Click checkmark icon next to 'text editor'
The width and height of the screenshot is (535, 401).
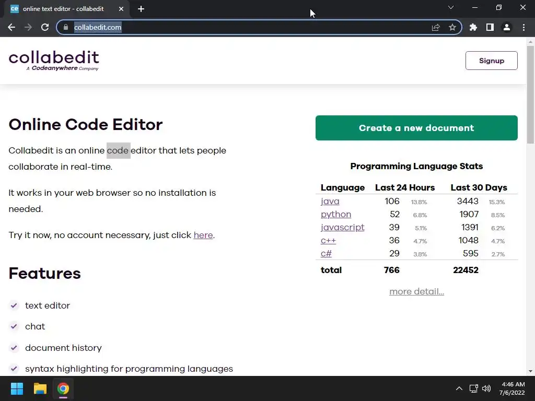point(14,305)
